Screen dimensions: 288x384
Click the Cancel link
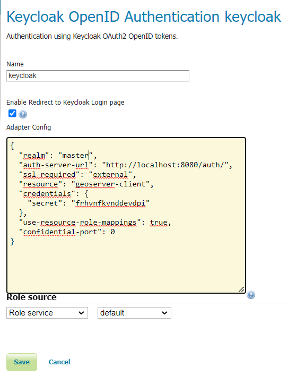(x=59, y=362)
